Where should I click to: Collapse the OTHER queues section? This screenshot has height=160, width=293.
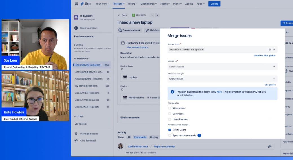tap(75, 116)
